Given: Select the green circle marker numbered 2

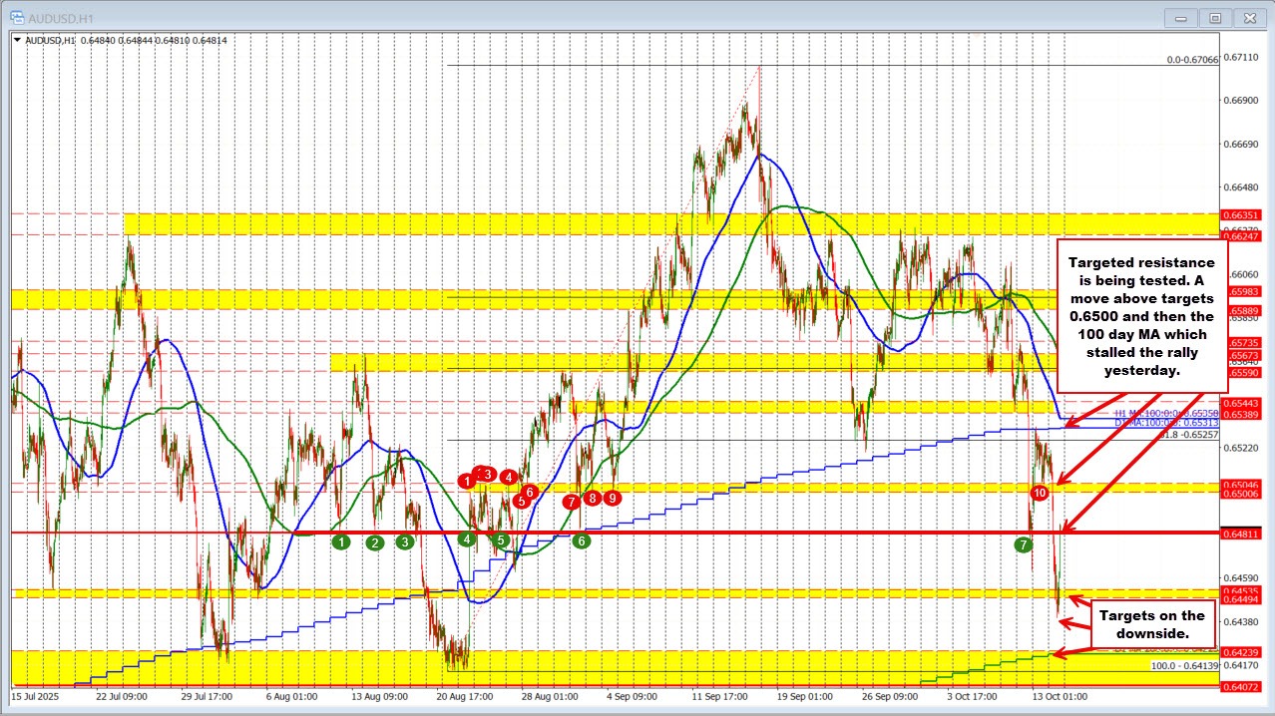Looking at the screenshot, I should coord(374,542).
